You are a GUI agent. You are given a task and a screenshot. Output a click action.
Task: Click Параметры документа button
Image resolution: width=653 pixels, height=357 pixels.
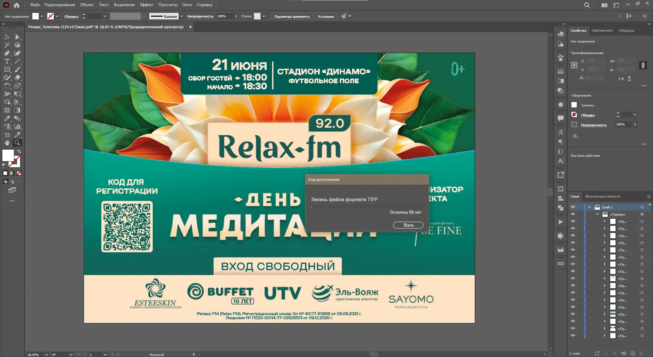(292, 16)
